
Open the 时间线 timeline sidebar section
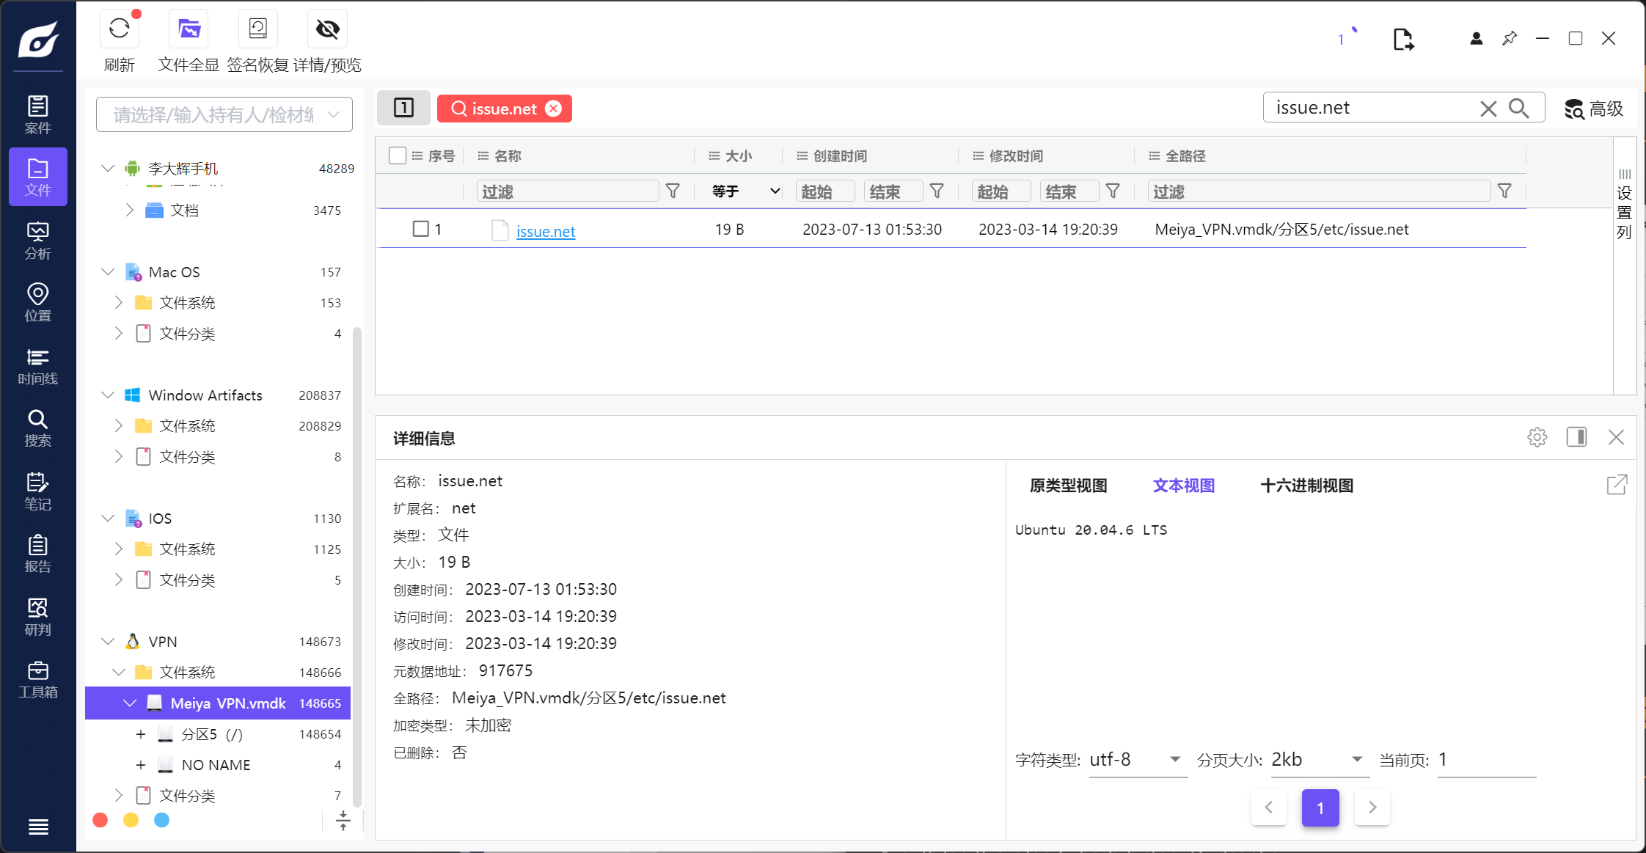coord(37,366)
